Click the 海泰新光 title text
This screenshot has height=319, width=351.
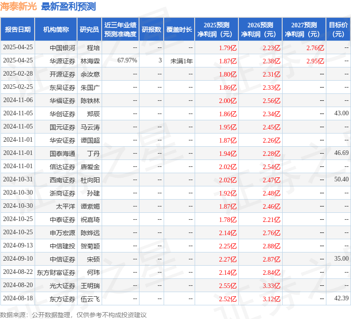pyautogui.click(x=18, y=6)
